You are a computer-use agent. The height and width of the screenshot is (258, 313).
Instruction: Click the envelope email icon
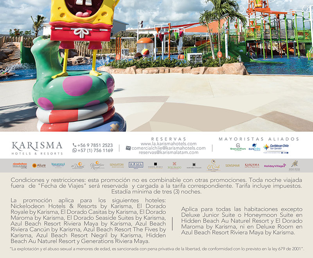[128, 148]
